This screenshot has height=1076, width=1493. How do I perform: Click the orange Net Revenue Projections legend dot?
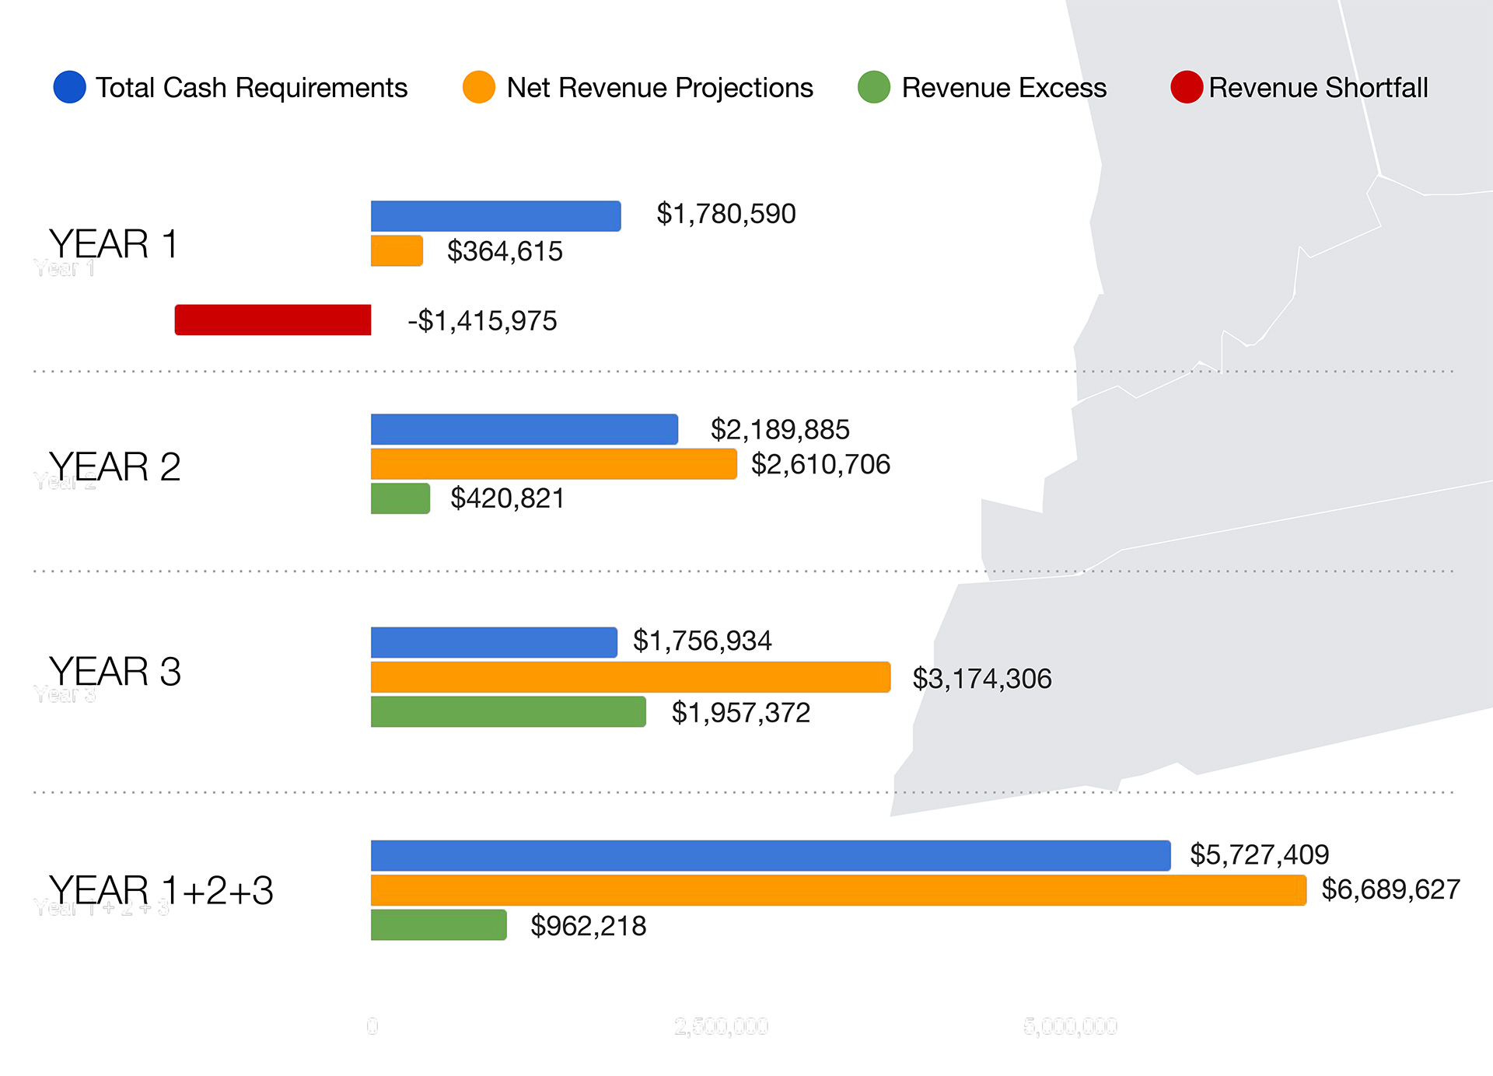pos(478,87)
